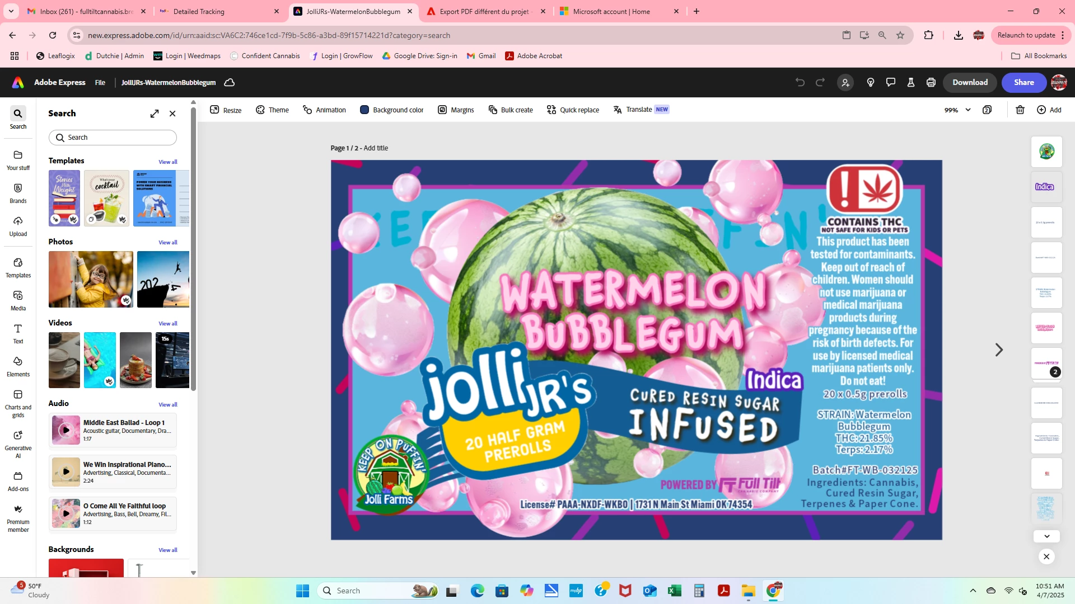This screenshot has height=604, width=1075.
Task: Select the Text tool in sidebar
Action: click(x=18, y=333)
